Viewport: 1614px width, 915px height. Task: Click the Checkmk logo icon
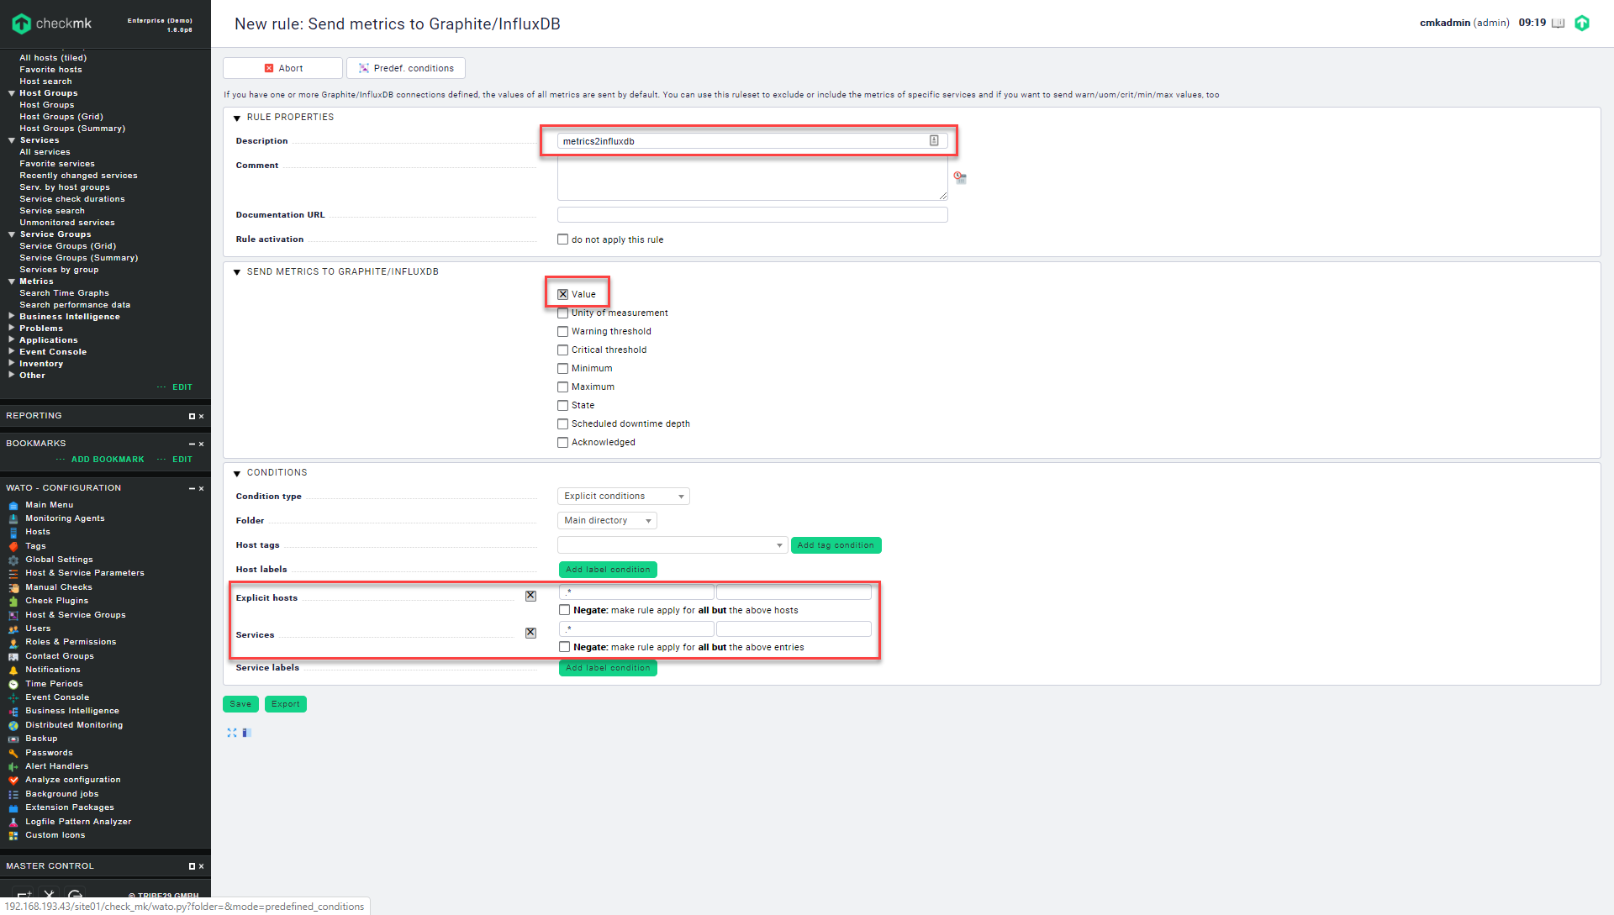click(22, 24)
